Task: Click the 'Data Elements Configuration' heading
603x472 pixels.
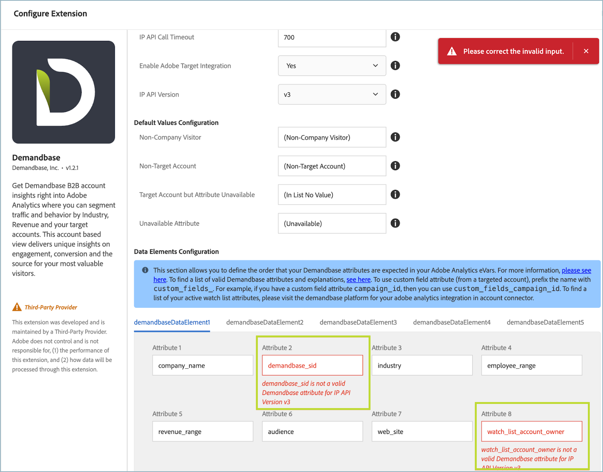Action: click(177, 252)
